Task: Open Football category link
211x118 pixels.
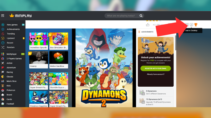Action: 10,104
